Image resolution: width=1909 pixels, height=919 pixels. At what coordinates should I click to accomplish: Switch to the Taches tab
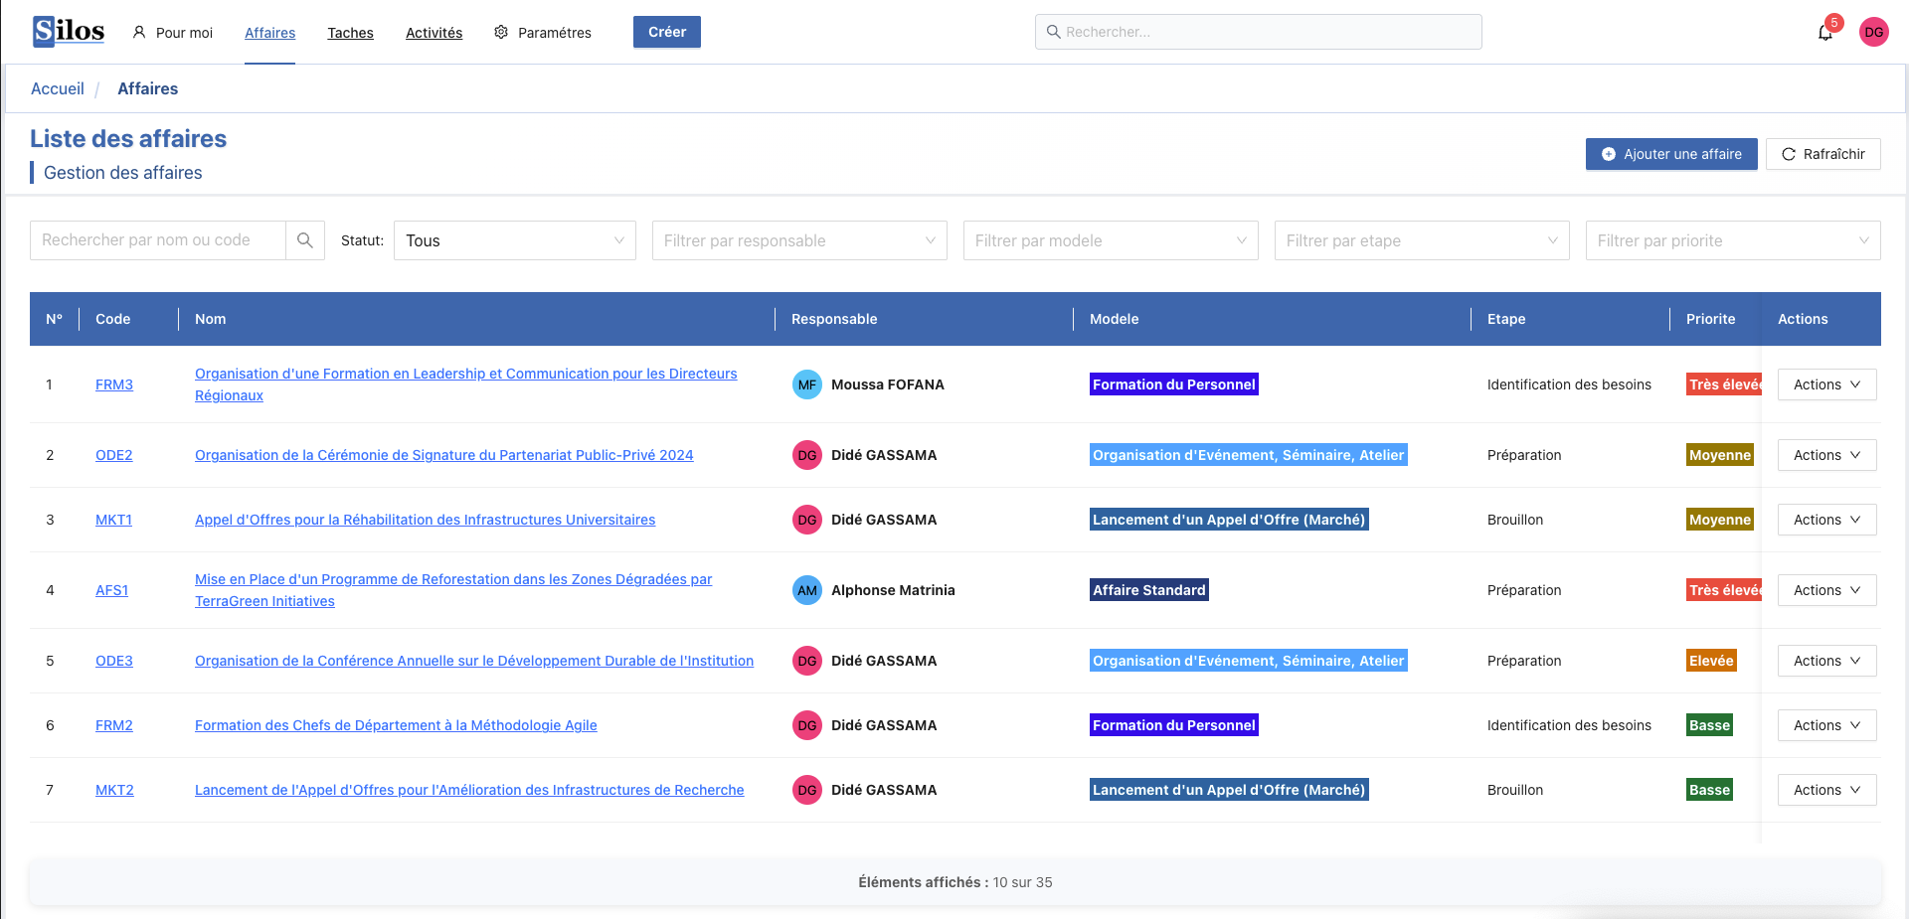click(350, 32)
